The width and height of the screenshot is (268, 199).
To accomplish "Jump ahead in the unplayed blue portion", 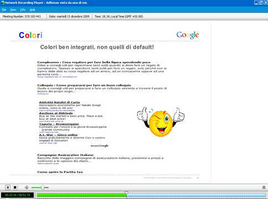I will pos(196,195).
